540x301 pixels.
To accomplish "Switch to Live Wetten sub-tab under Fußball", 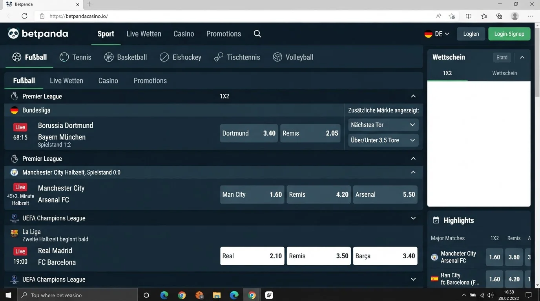I will 66,81.
